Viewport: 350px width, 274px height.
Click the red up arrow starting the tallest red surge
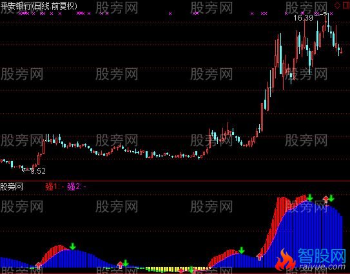click(x=260, y=257)
